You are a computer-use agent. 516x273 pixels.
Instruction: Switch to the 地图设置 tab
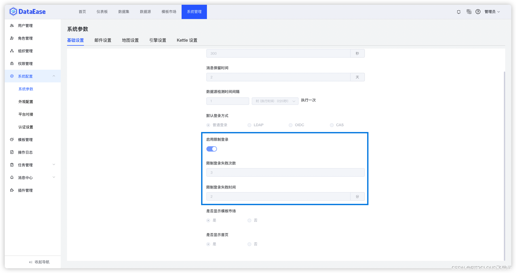[130, 40]
